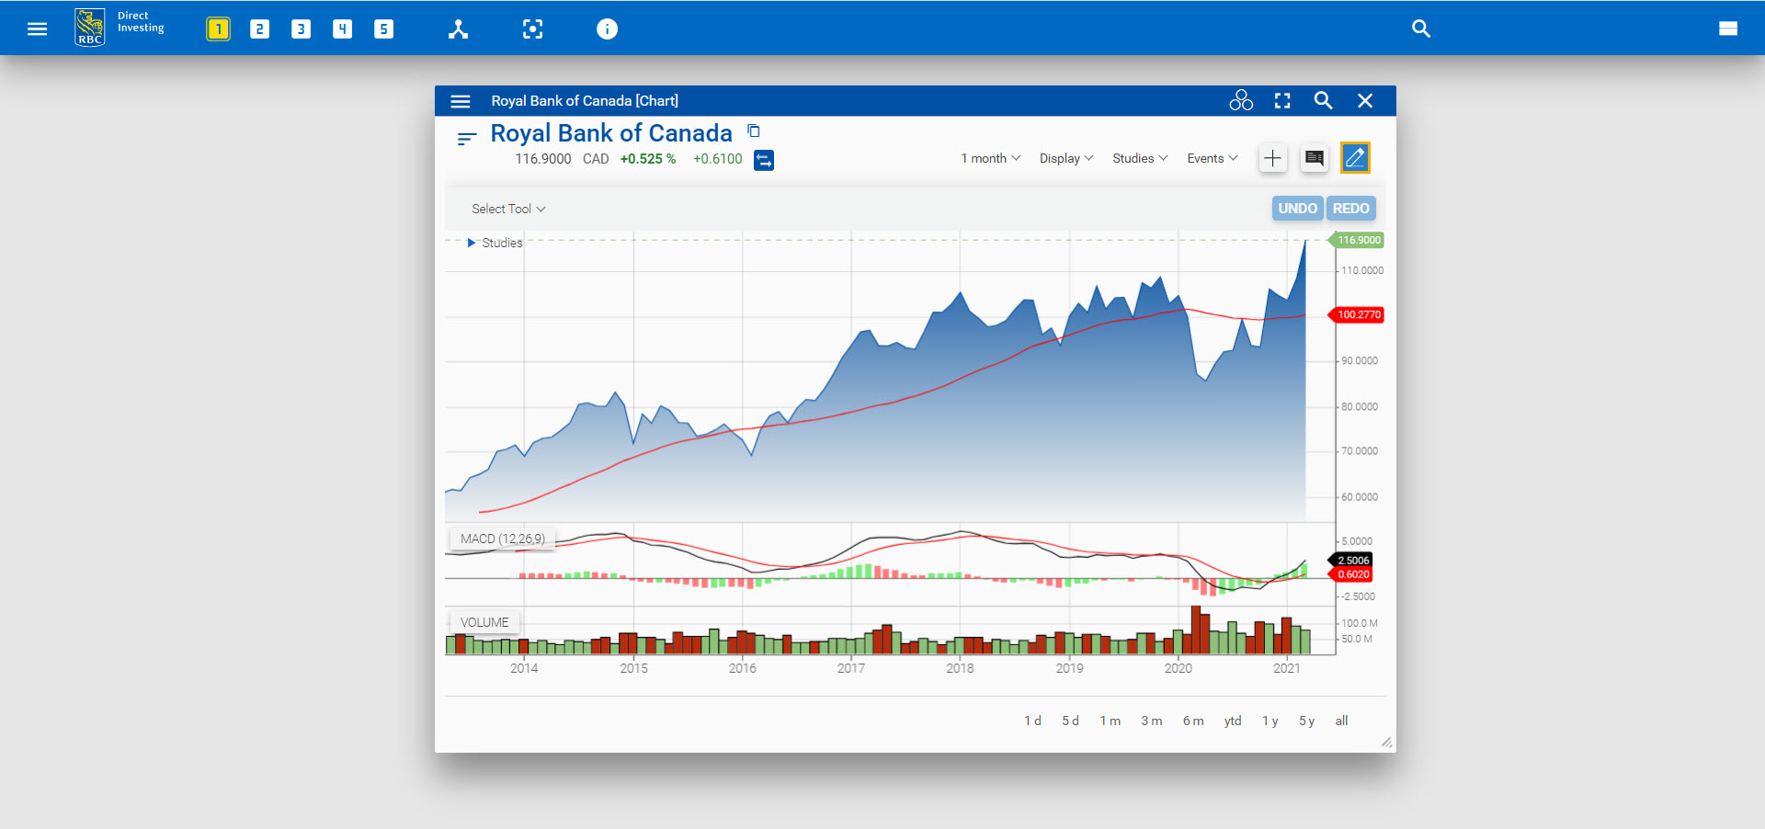Toggle the drawing pencil tool
This screenshot has height=829, width=1765.
1355,158
